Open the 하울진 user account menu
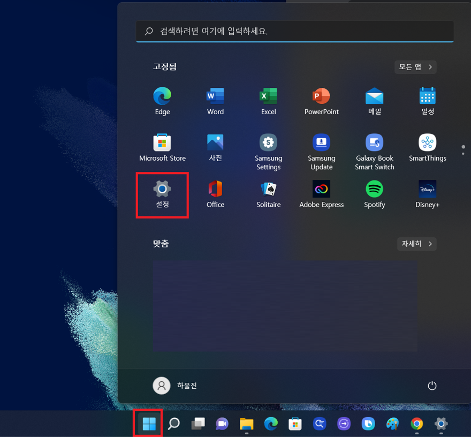The image size is (471, 437). pos(175,386)
